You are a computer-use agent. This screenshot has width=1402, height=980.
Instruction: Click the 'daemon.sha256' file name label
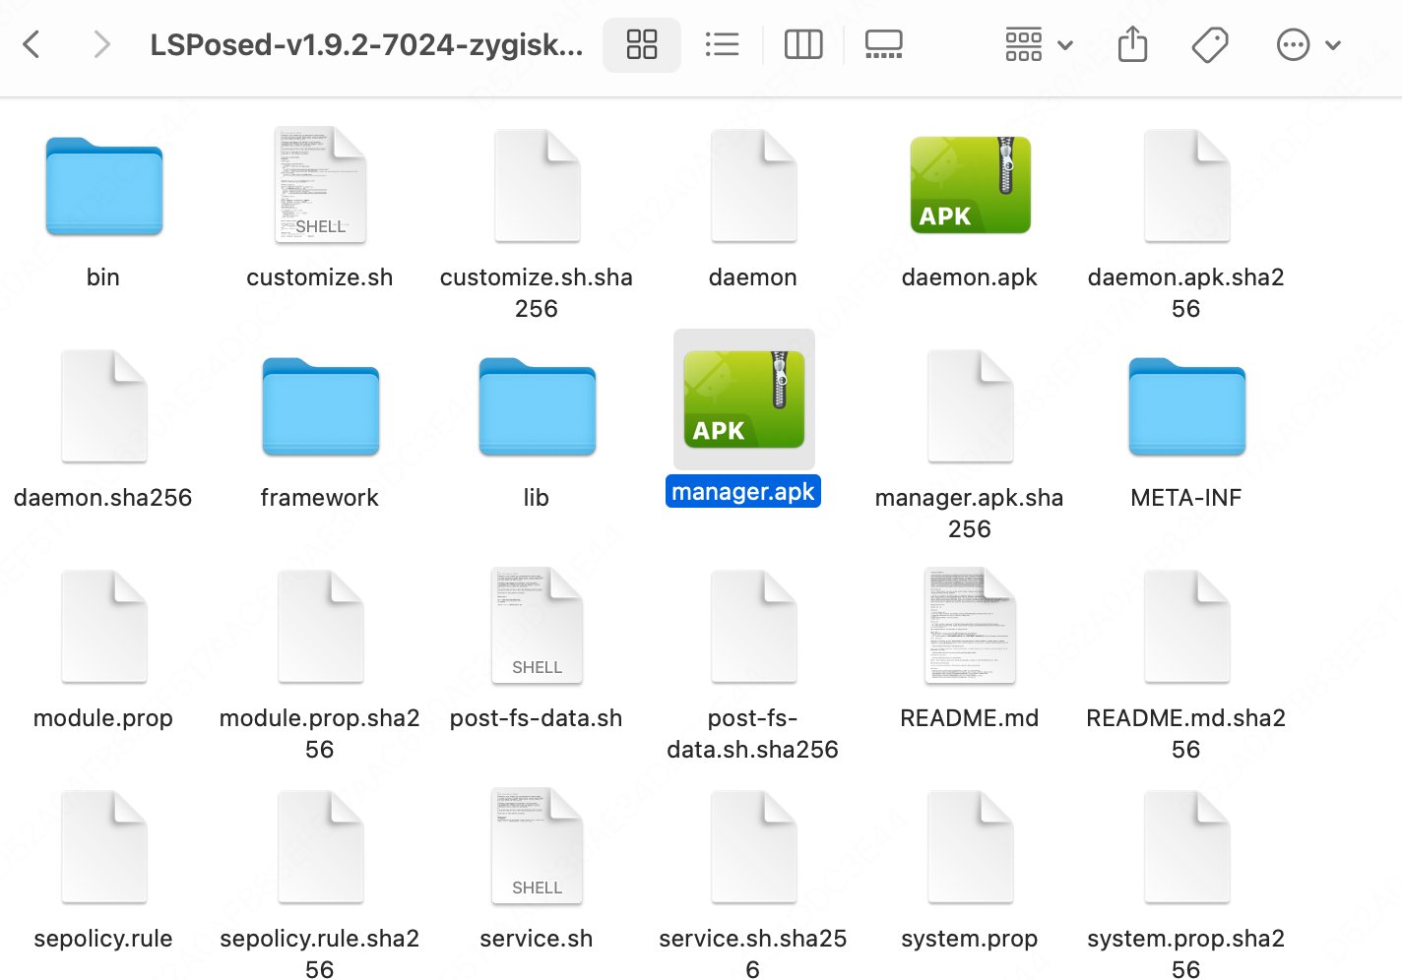(x=103, y=498)
